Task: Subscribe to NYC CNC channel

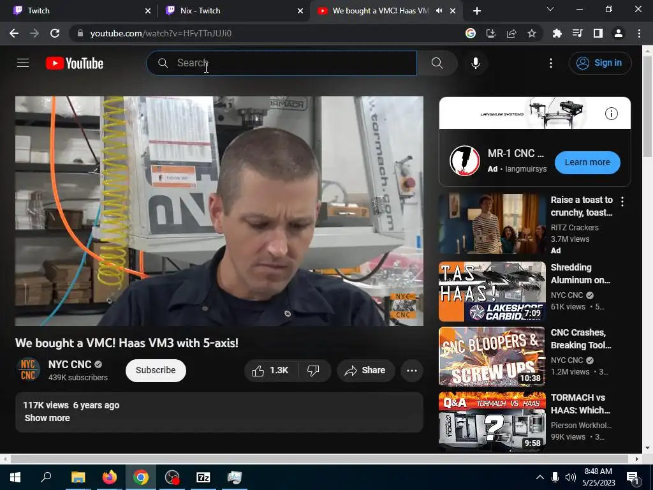Action: pyautogui.click(x=156, y=370)
